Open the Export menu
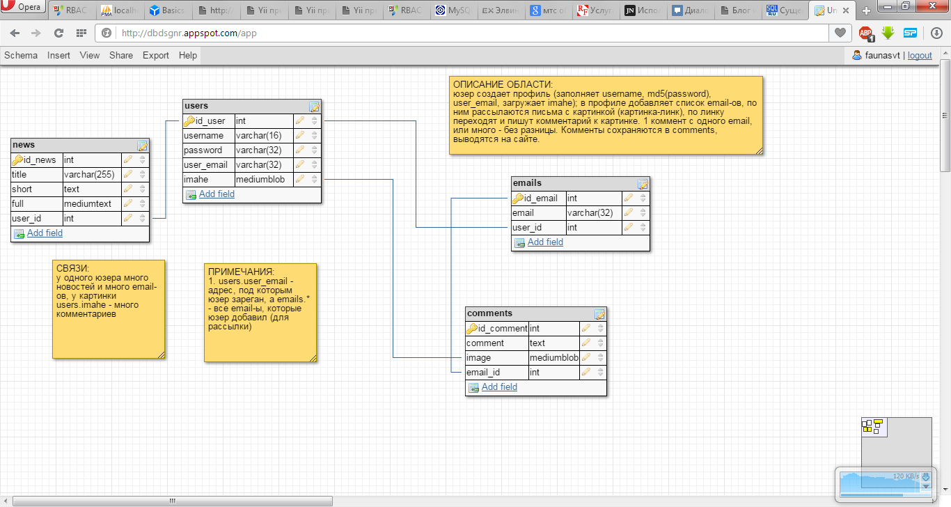 click(x=156, y=55)
